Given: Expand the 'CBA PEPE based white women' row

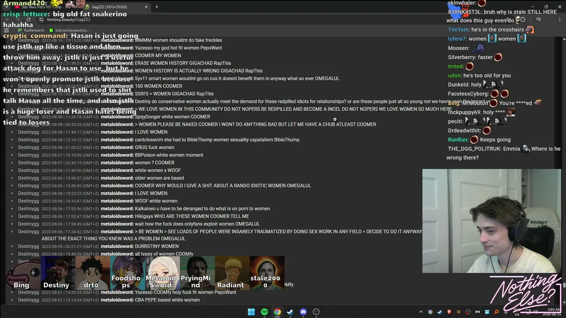Looking at the screenshot, I should tap(12, 300).
